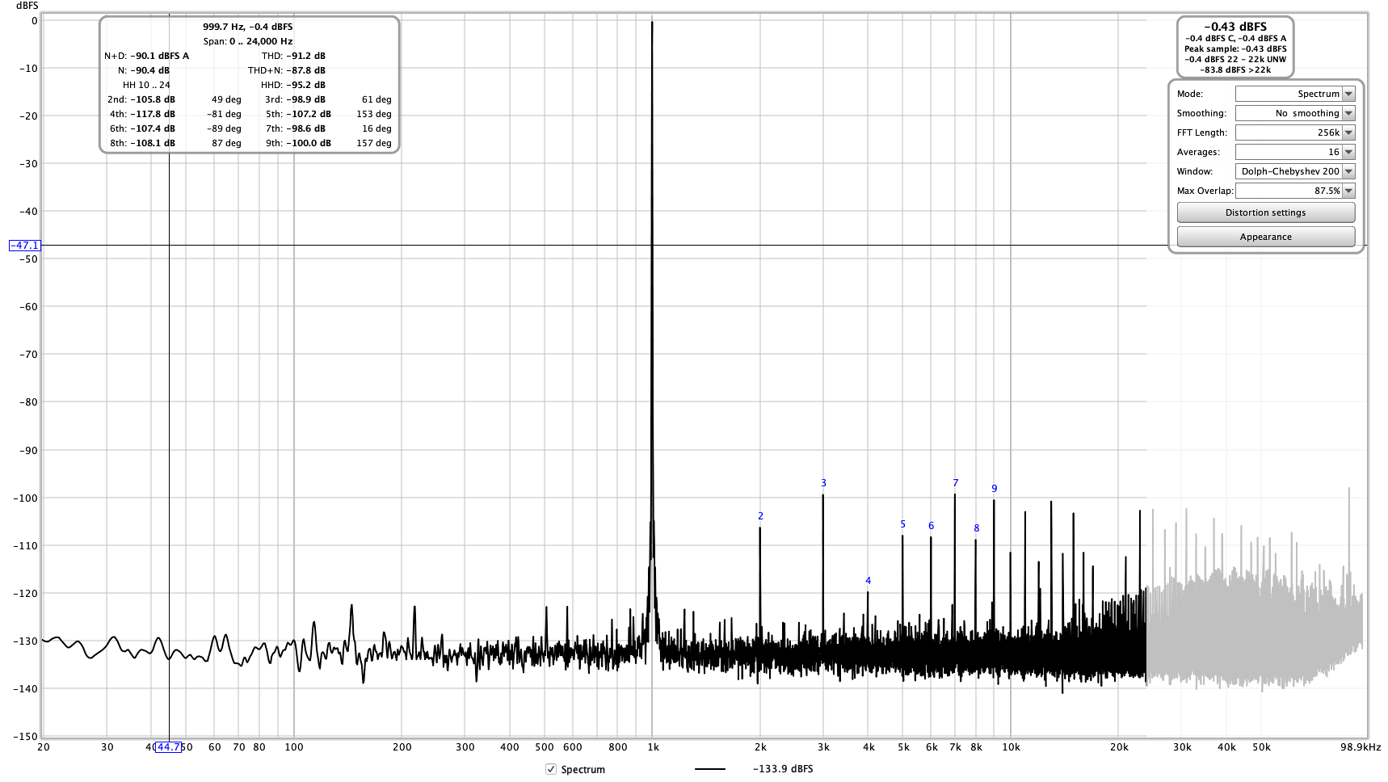
Task: Click the blue harmonic 8 marker
Action: pyautogui.click(x=977, y=528)
